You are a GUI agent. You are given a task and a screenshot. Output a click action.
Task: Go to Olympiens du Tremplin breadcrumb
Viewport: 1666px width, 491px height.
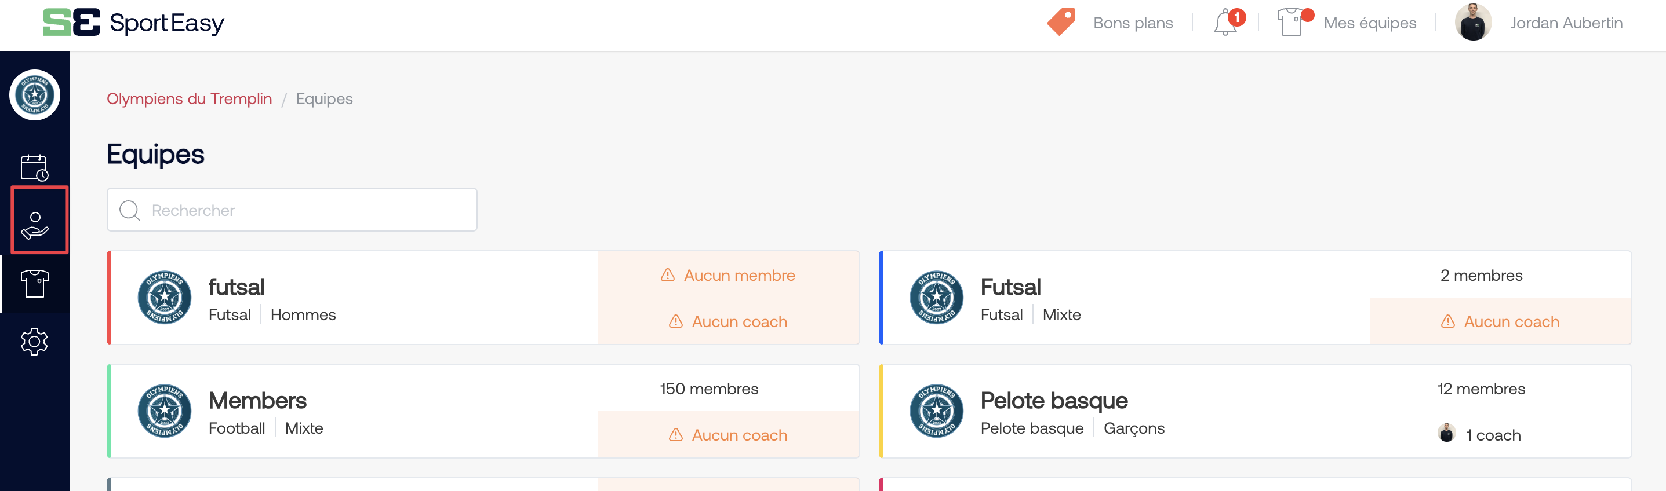189,99
